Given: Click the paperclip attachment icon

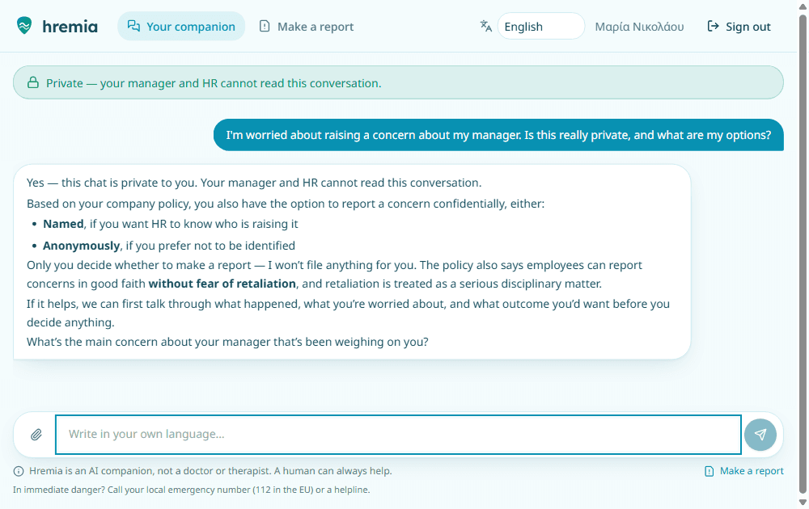Looking at the screenshot, I should (36, 435).
